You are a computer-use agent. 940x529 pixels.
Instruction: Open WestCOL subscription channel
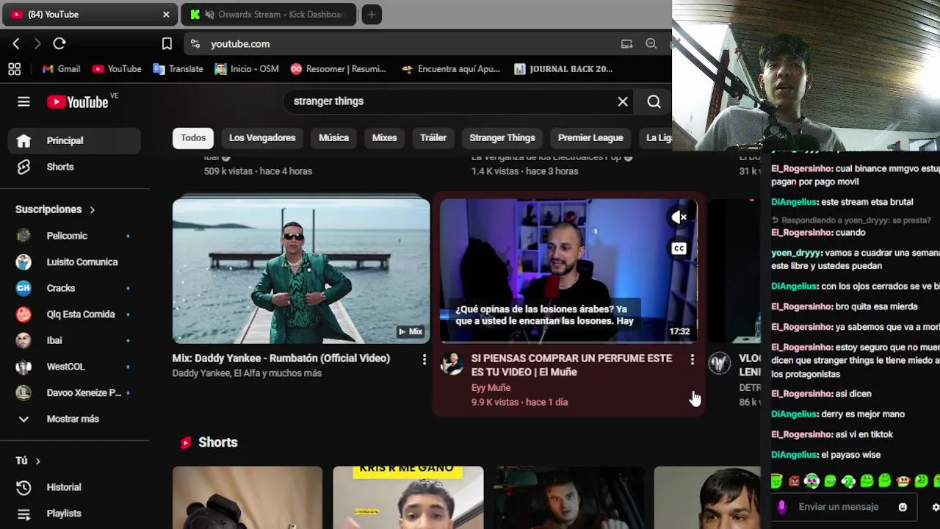(x=74, y=367)
